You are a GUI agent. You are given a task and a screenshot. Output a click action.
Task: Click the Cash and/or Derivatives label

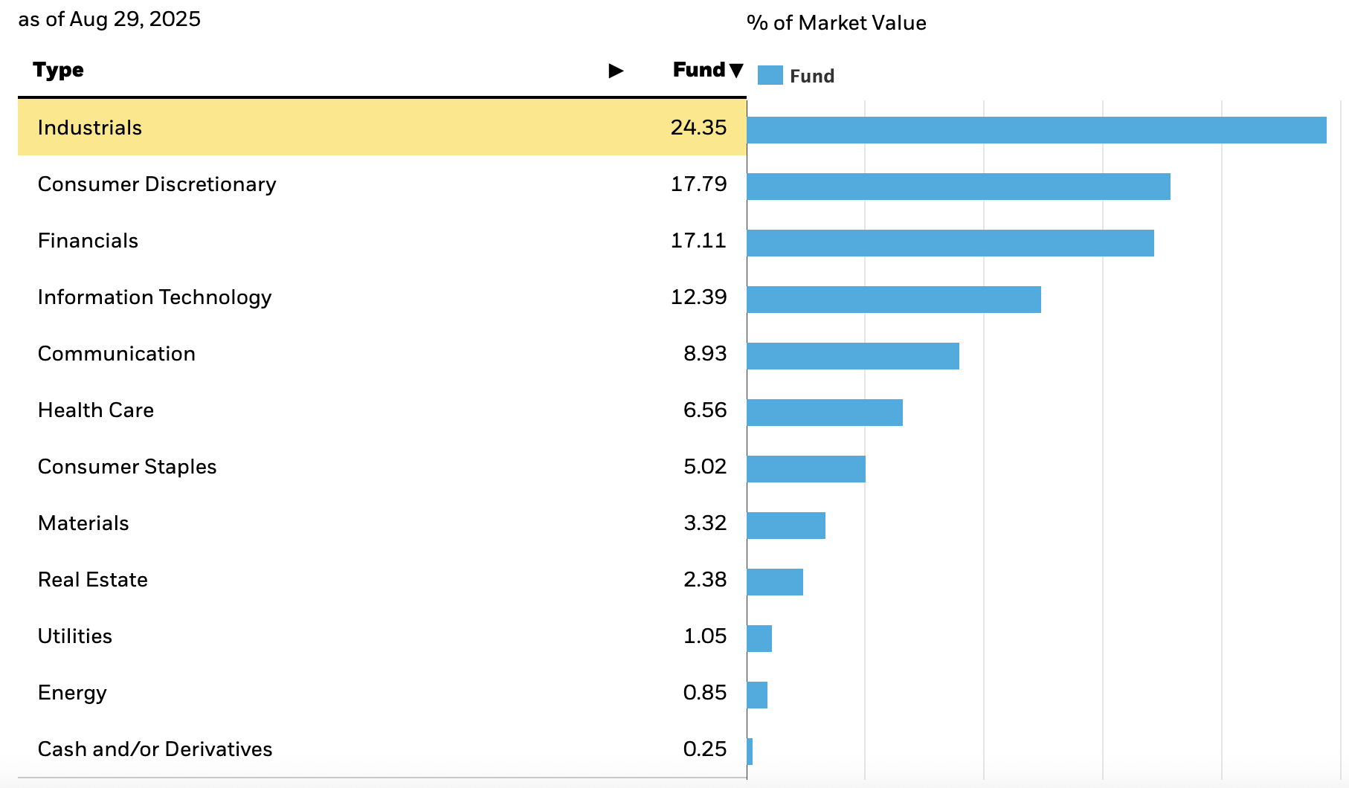[x=155, y=749]
